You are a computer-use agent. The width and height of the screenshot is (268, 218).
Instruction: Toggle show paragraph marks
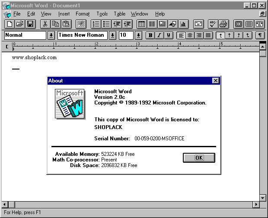[x=260, y=35]
